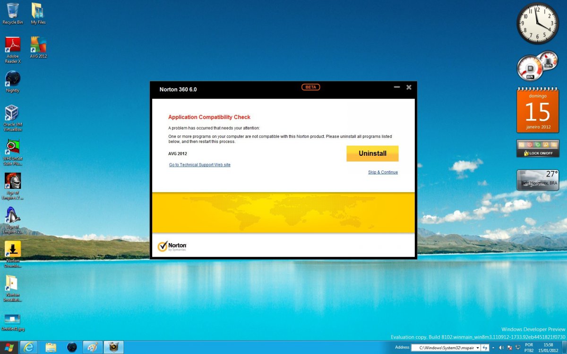The height and width of the screenshot is (354, 567).
Task: Select the Untitled1.jpg file on desktop
Action: point(13,322)
